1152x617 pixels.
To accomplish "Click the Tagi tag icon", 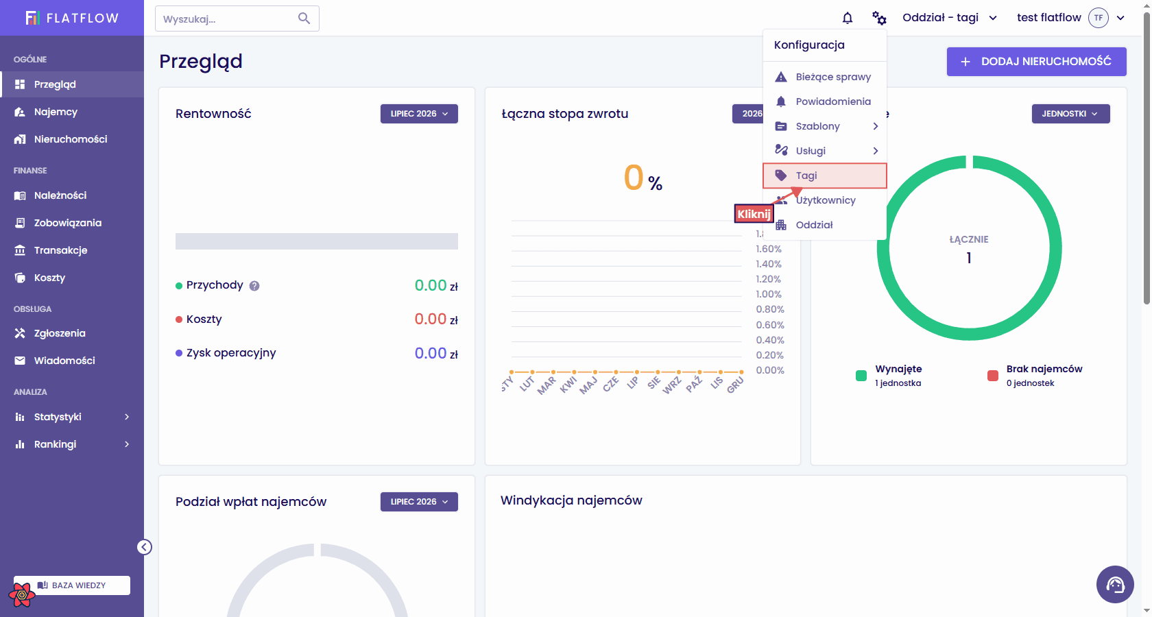I will (x=781, y=176).
